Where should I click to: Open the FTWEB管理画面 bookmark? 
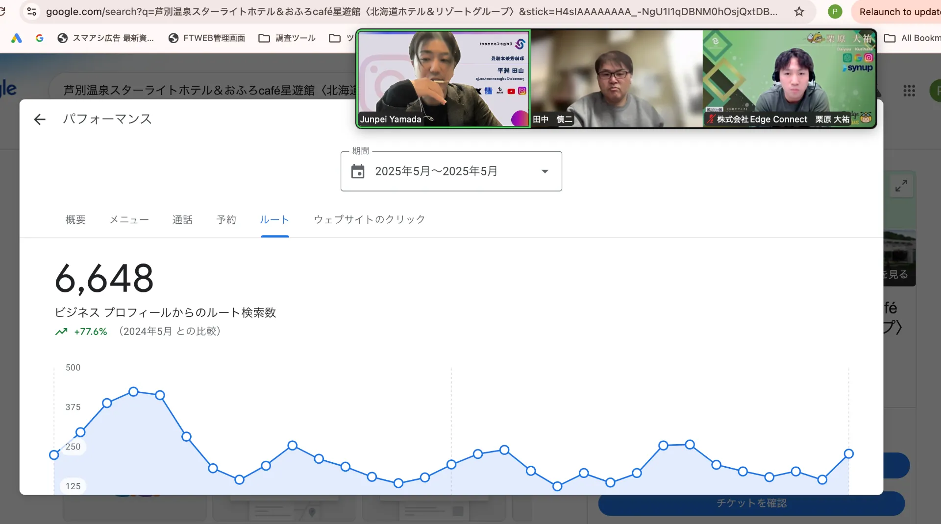coord(206,38)
